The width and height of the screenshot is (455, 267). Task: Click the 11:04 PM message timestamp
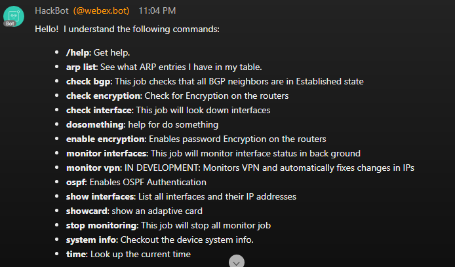click(157, 10)
